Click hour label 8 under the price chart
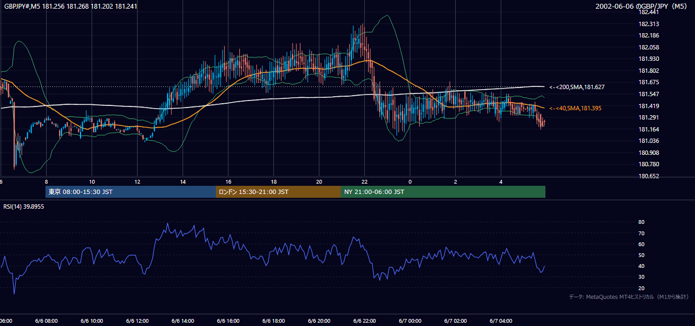The image size is (695, 326). [x=46, y=182]
